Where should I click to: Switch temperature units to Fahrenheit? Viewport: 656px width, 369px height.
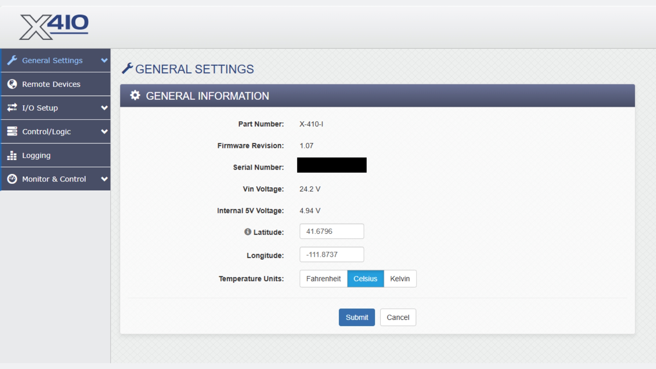click(323, 279)
